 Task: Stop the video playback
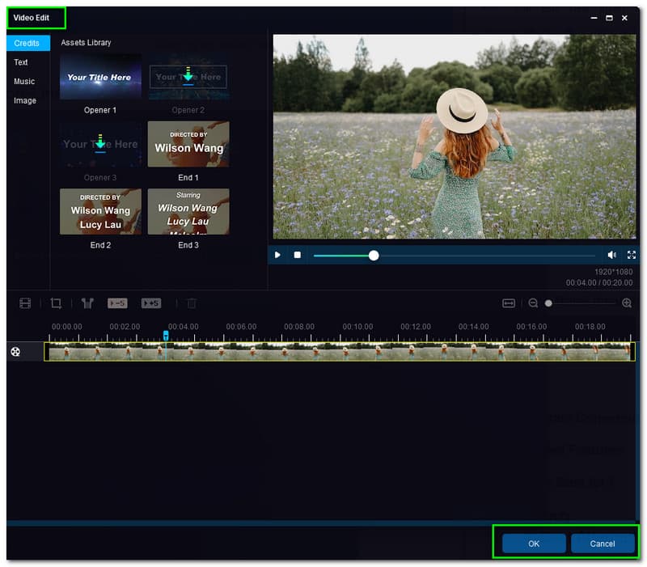point(297,255)
